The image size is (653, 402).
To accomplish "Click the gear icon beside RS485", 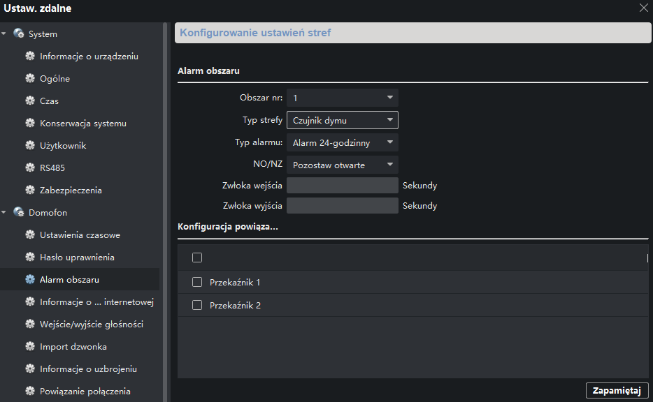I will (30, 167).
